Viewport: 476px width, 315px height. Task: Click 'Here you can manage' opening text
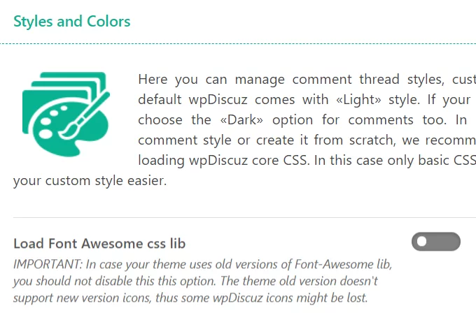(x=211, y=80)
